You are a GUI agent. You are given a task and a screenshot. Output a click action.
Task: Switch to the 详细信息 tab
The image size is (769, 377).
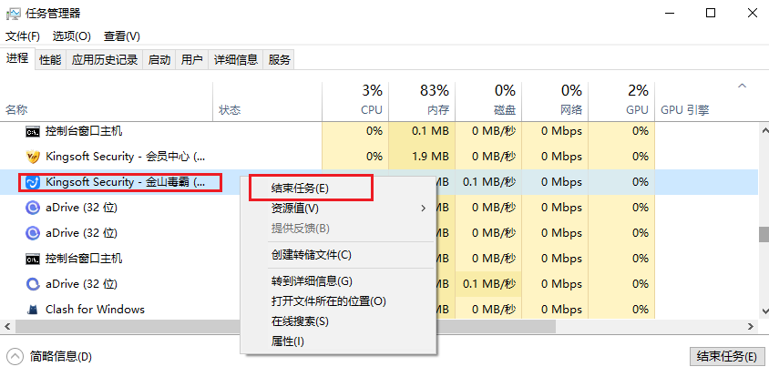[236, 60]
